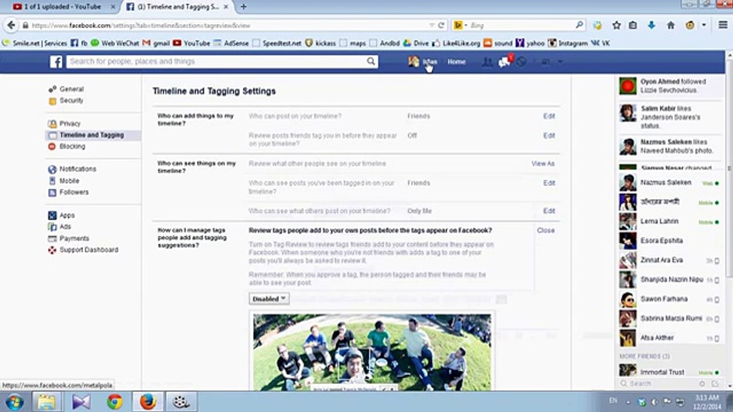Viewport: 733px width, 412px height.
Task: Open the YouTube bookmark in bookmarks bar
Action: [x=191, y=43]
